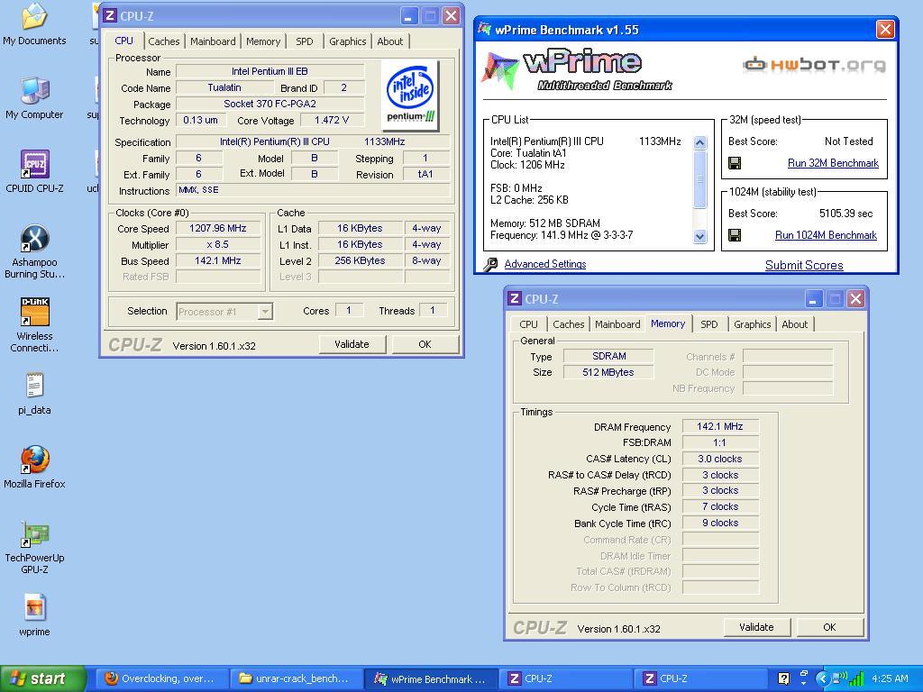Click CAS# Latency value 3.0 clocks
The image size is (923, 692).
720,459
